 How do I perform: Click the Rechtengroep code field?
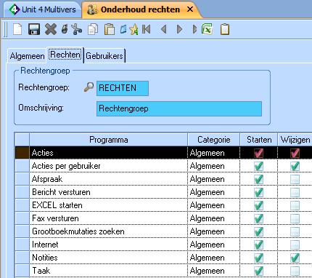point(123,88)
